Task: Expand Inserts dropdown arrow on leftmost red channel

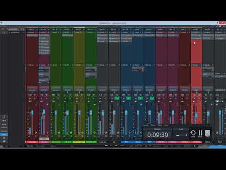Action: (35, 32)
